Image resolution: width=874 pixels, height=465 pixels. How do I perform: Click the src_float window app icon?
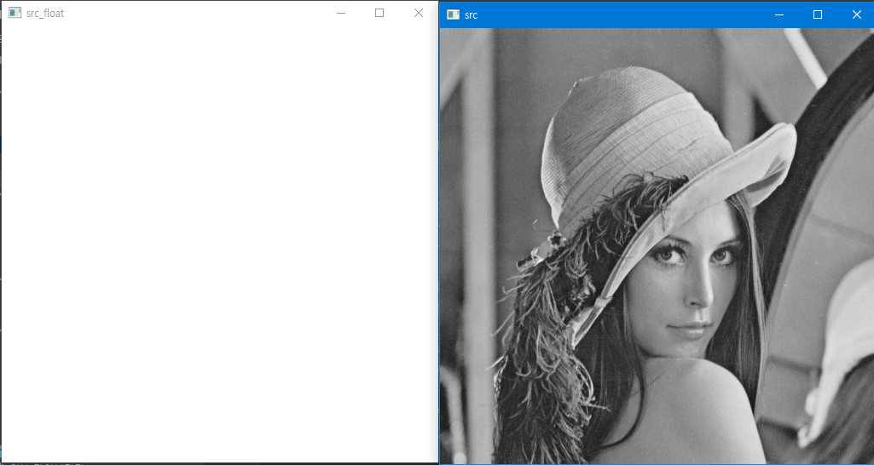pyautogui.click(x=15, y=13)
